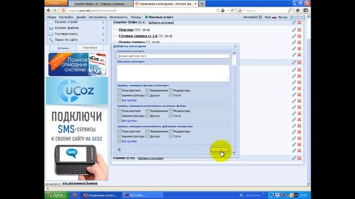355x199 pixels.
Task: Open the Общее menu
Action: [52, 17]
